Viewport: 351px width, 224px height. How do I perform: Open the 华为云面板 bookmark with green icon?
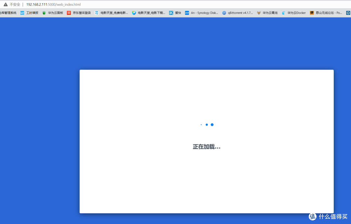(53, 13)
